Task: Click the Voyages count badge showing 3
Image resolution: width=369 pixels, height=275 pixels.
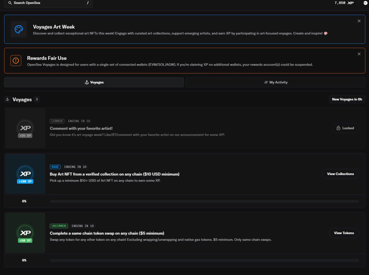Action: [x=37, y=99]
